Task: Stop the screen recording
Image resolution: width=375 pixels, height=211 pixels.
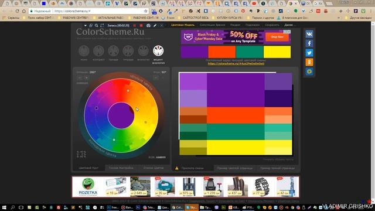Action: (x=141, y=25)
